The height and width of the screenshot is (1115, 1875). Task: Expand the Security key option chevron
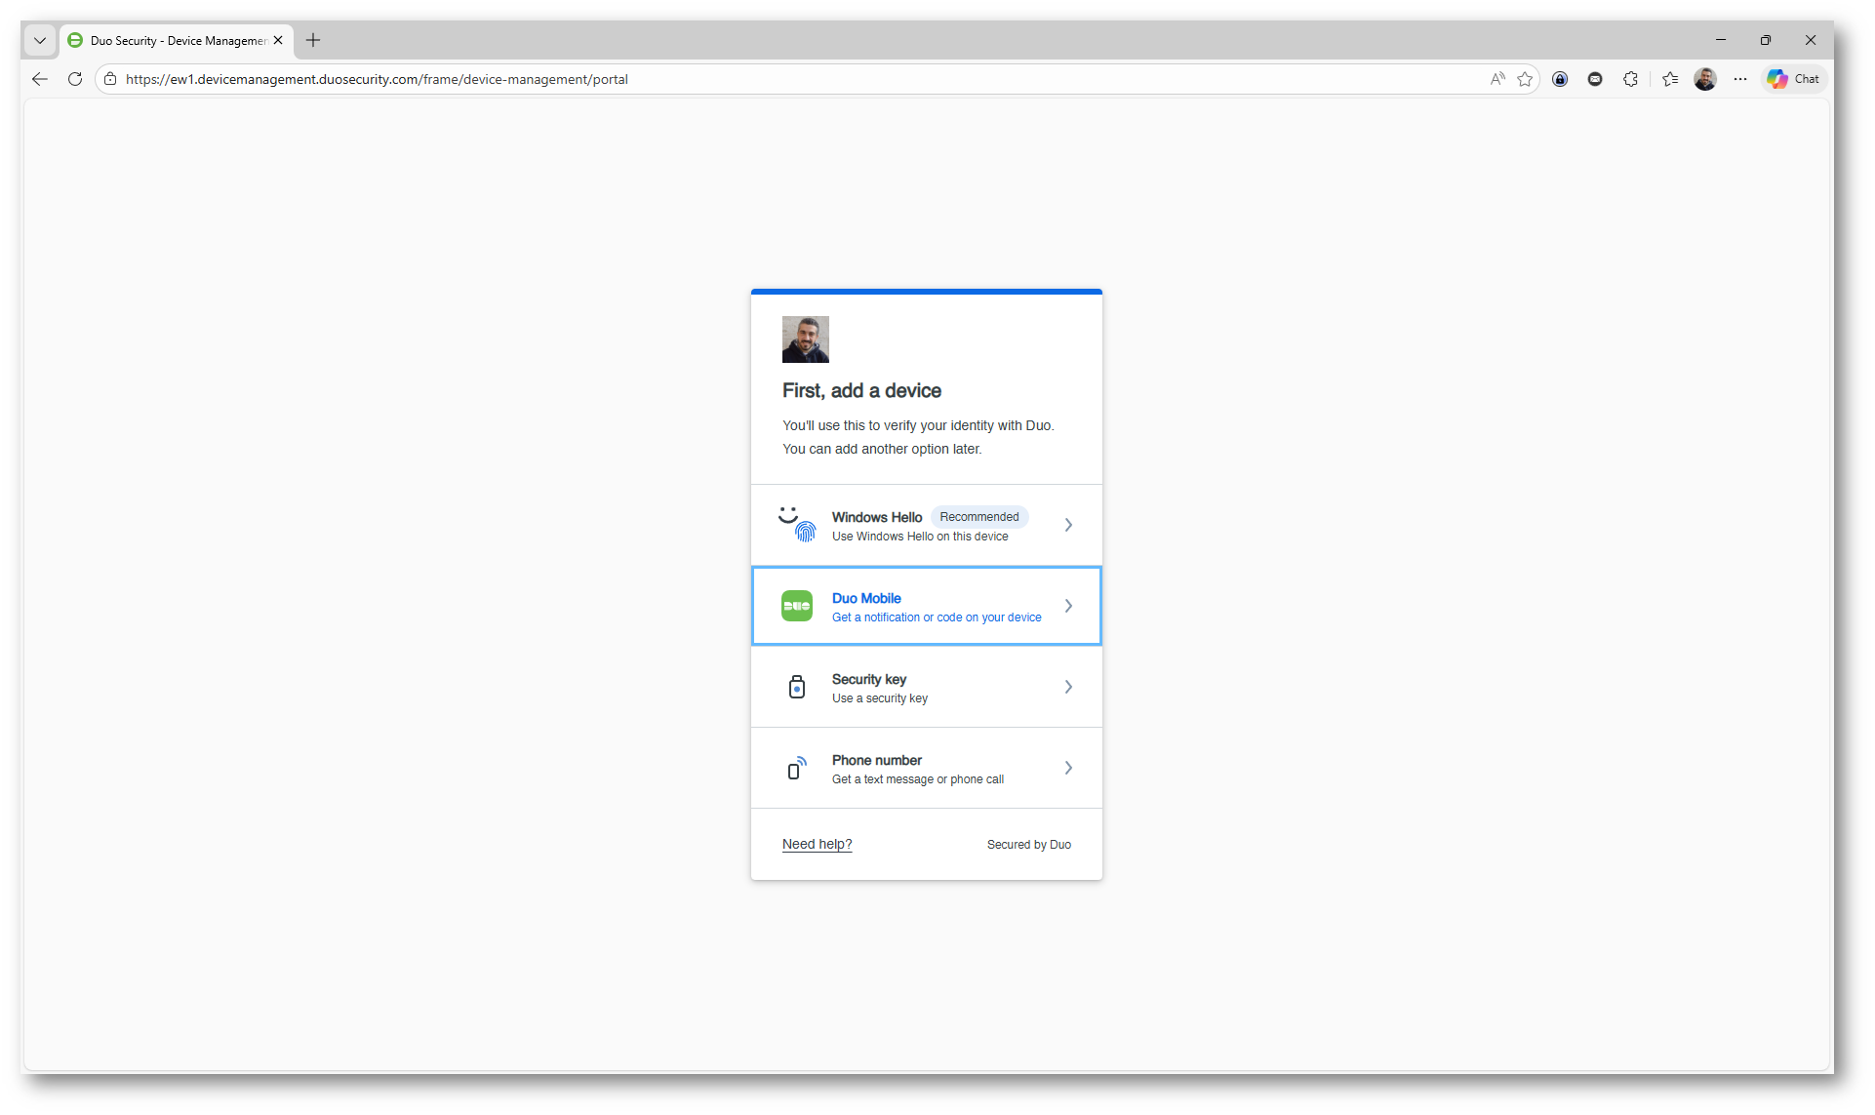coord(1068,687)
